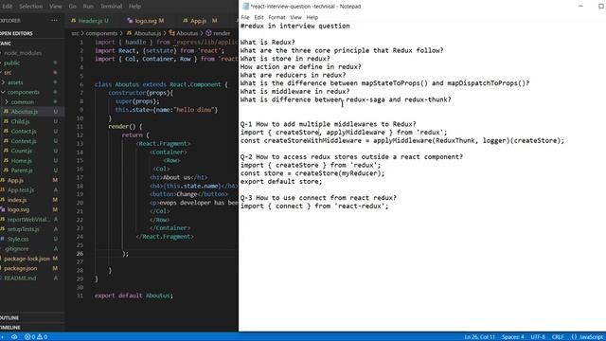Click the render method breadcrumb
Viewport: 606px width, 341px height.
218,34
